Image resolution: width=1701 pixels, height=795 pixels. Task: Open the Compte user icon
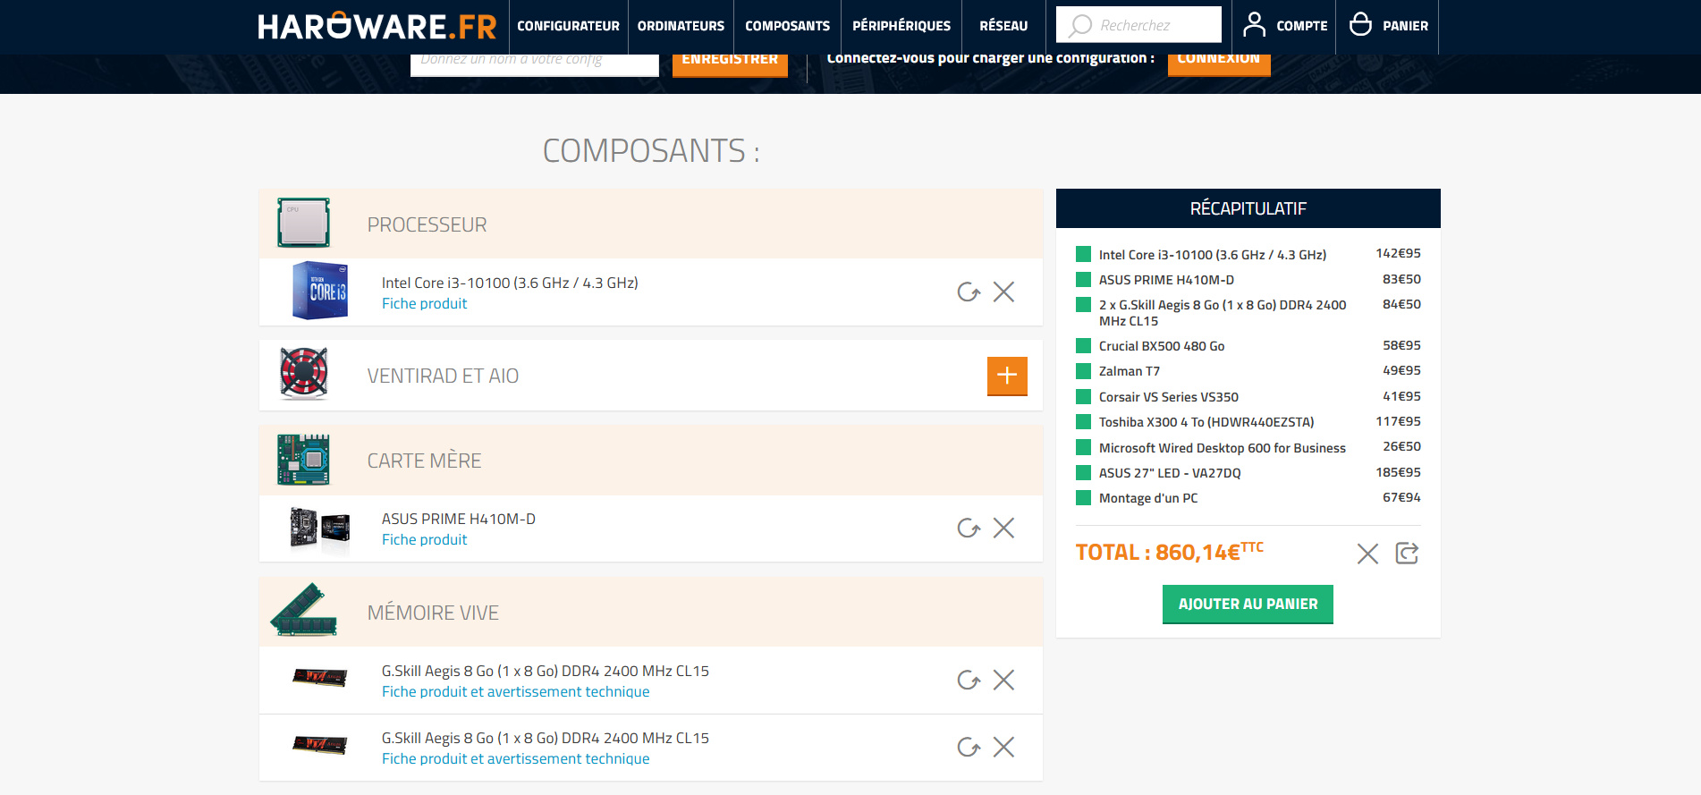1255,24
